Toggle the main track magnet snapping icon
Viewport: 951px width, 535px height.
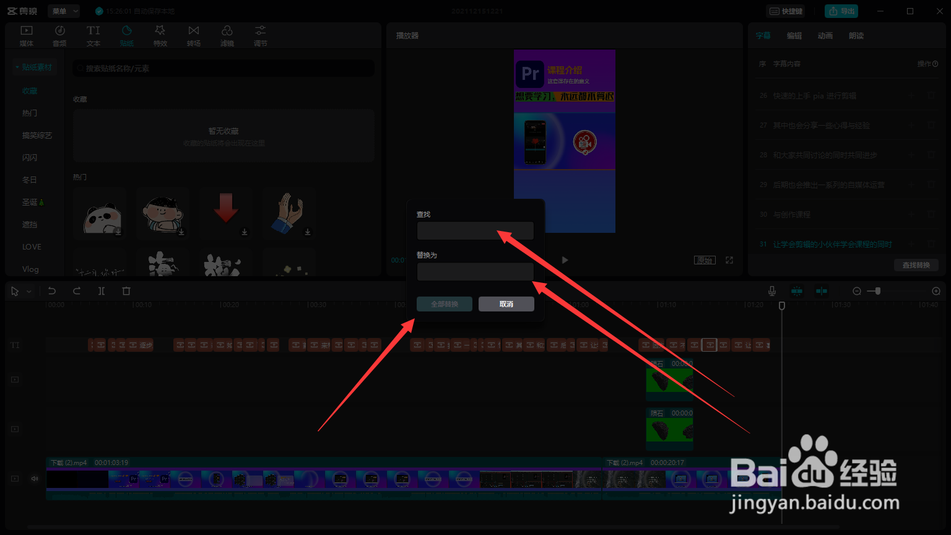click(797, 291)
